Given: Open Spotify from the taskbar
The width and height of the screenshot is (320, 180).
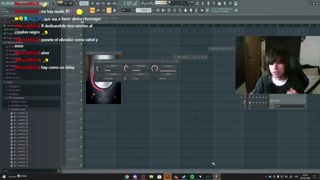Looking at the screenshot, I should pos(192,177).
